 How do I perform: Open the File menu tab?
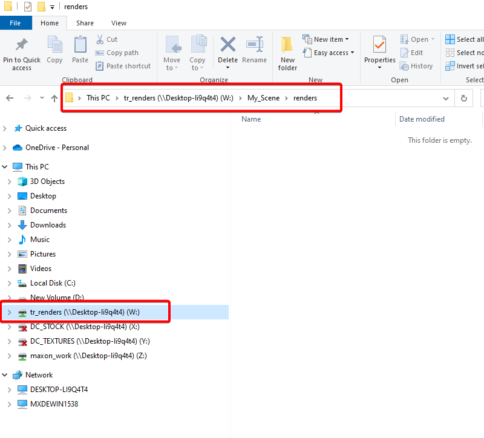15,23
